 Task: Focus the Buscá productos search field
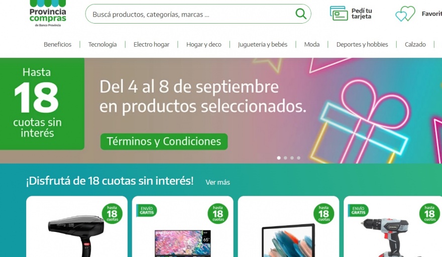pos(192,14)
